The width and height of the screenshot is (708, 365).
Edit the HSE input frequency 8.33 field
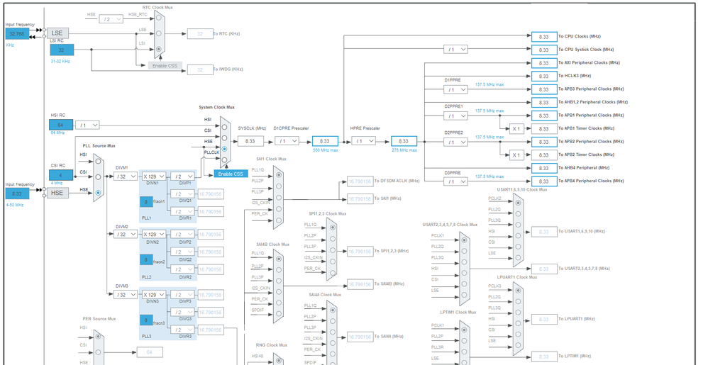click(17, 193)
